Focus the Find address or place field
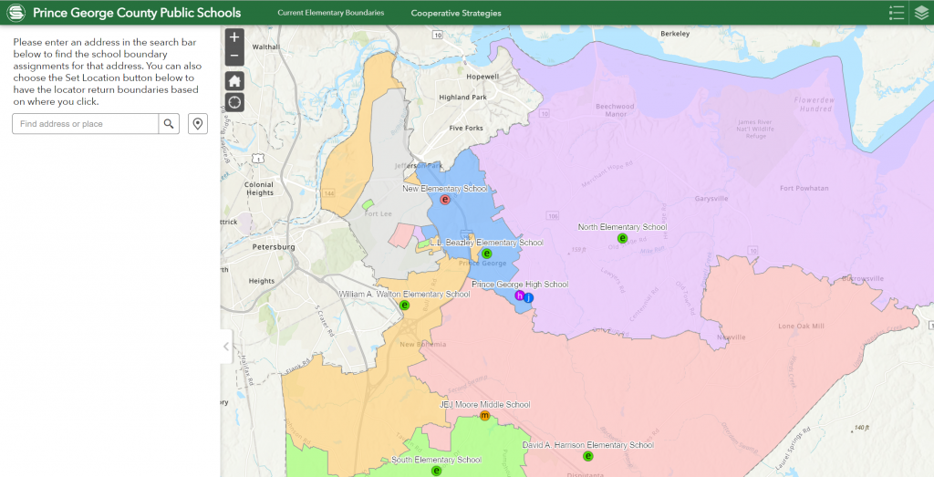Image resolution: width=934 pixels, height=477 pixels. 85,124
